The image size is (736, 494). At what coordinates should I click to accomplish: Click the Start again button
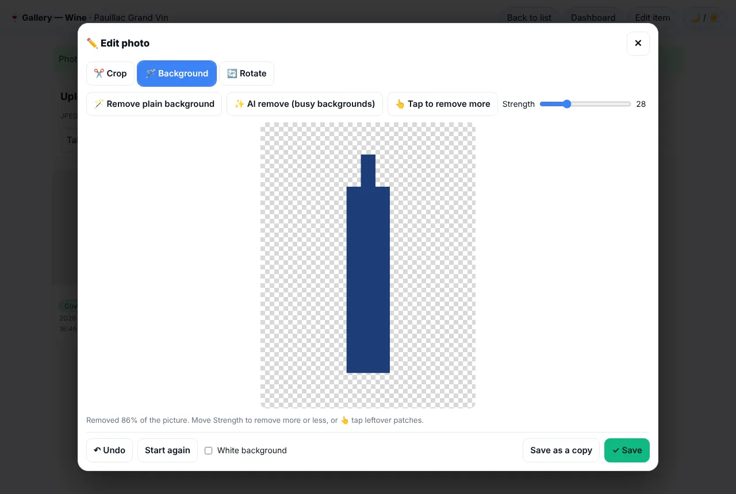(x=167, y=450)
